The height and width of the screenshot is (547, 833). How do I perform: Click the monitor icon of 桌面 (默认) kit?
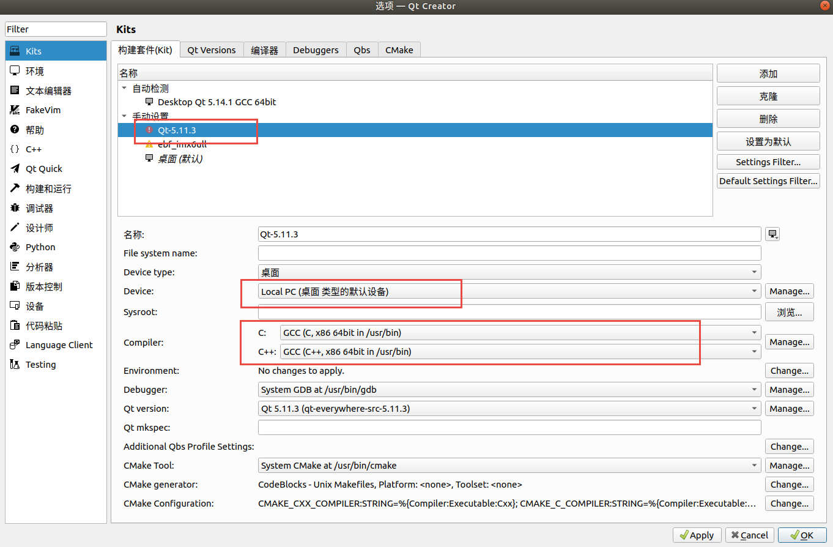click(x=149, y=158)
